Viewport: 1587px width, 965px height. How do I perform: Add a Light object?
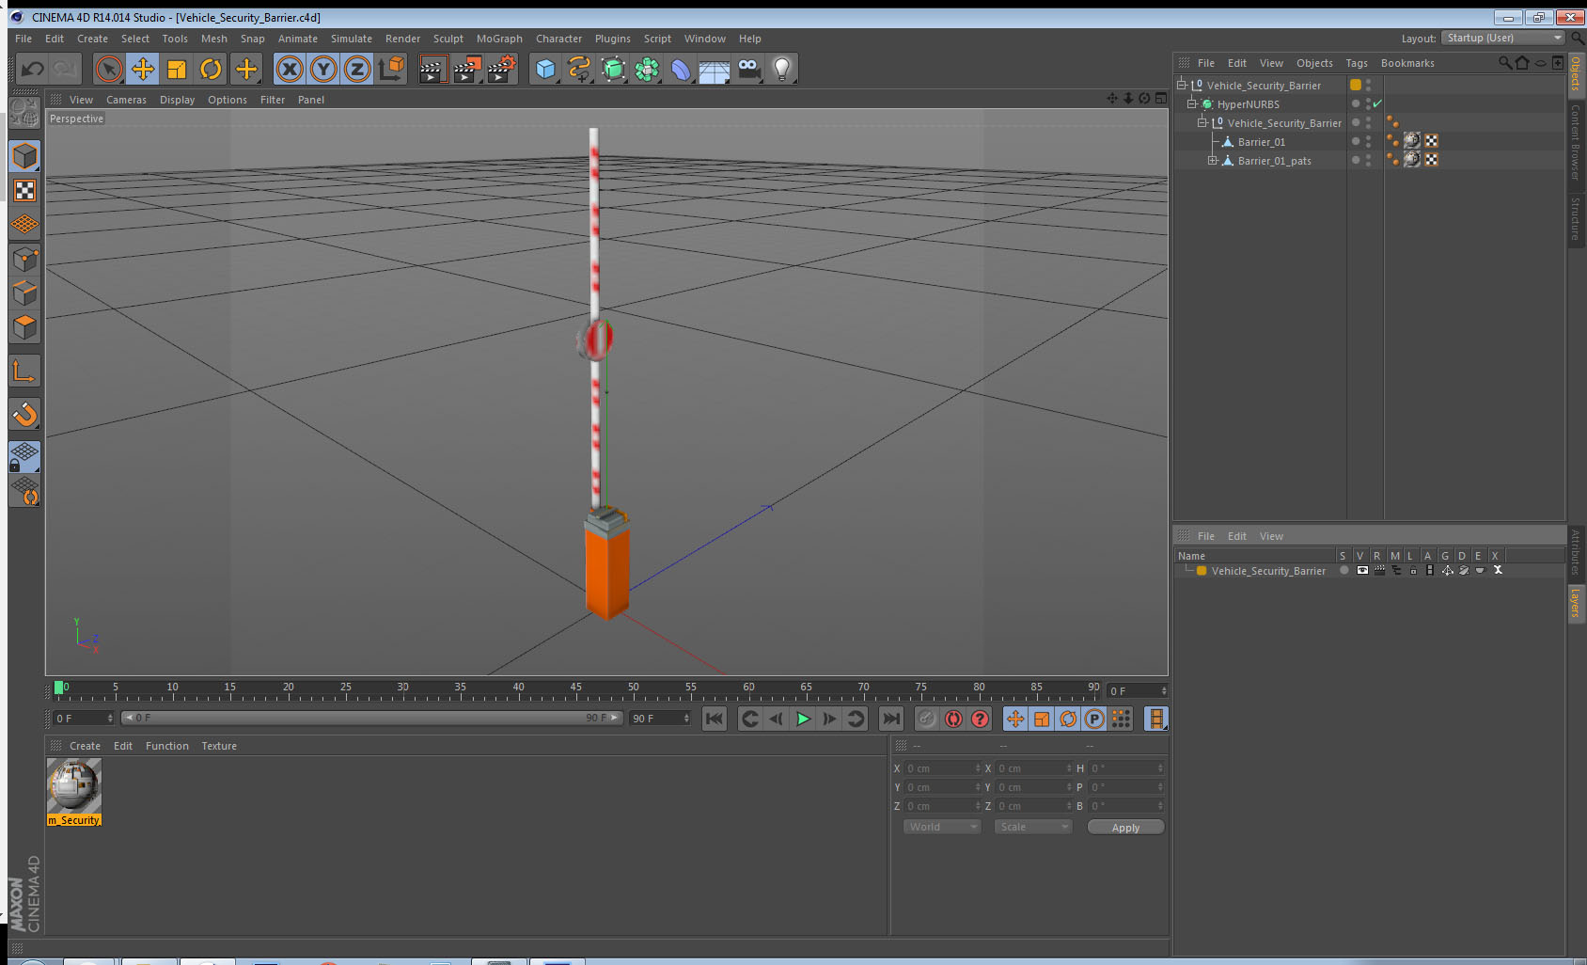click(782, 69)
